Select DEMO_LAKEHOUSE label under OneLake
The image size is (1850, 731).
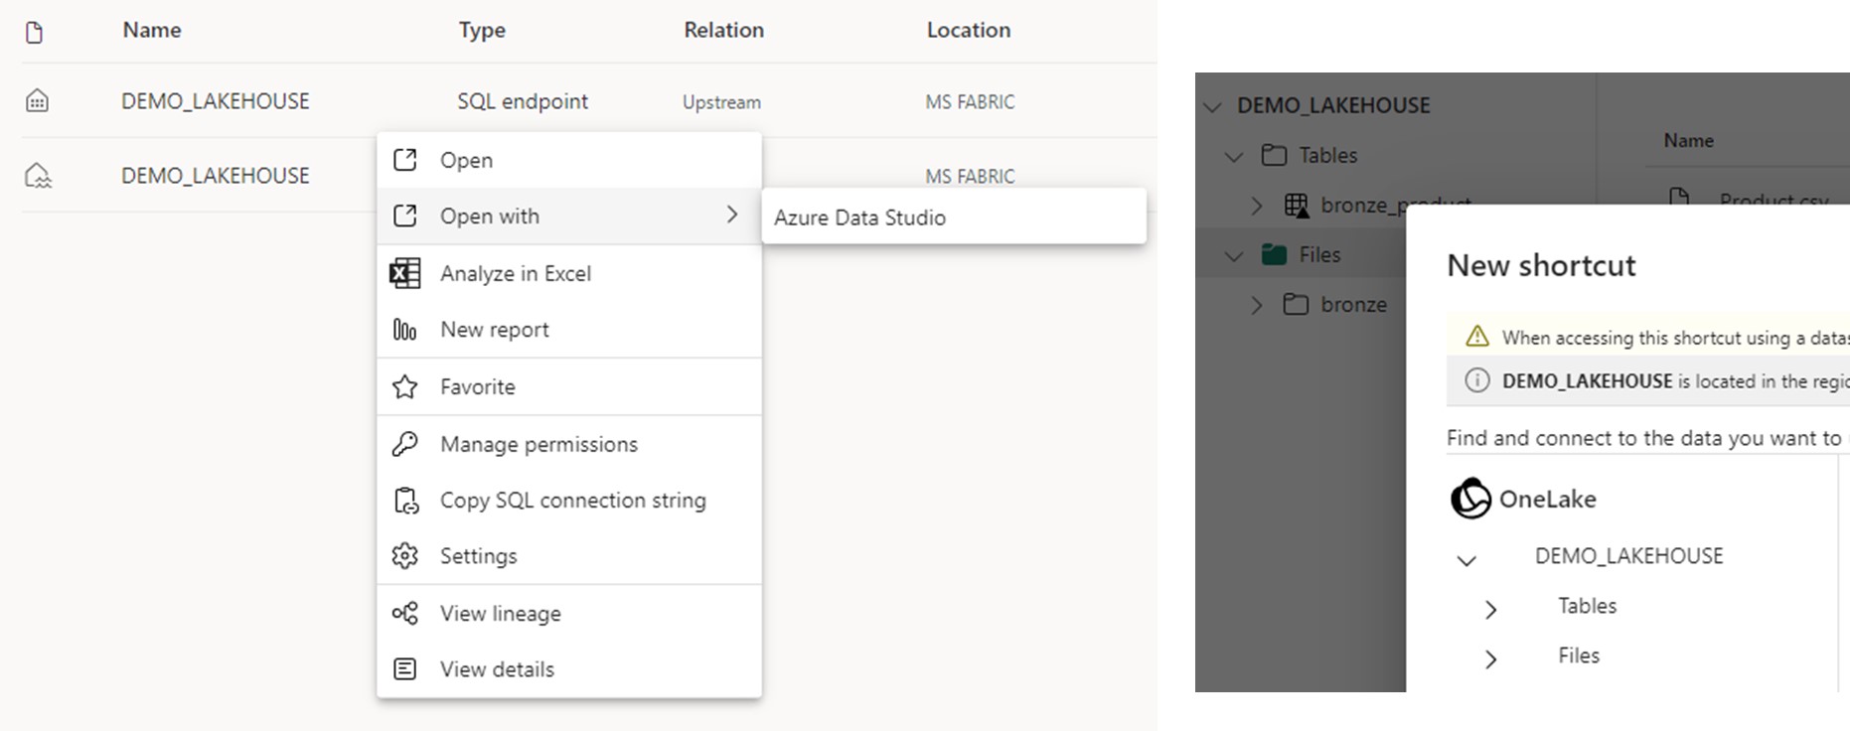tap(1628, 556)
